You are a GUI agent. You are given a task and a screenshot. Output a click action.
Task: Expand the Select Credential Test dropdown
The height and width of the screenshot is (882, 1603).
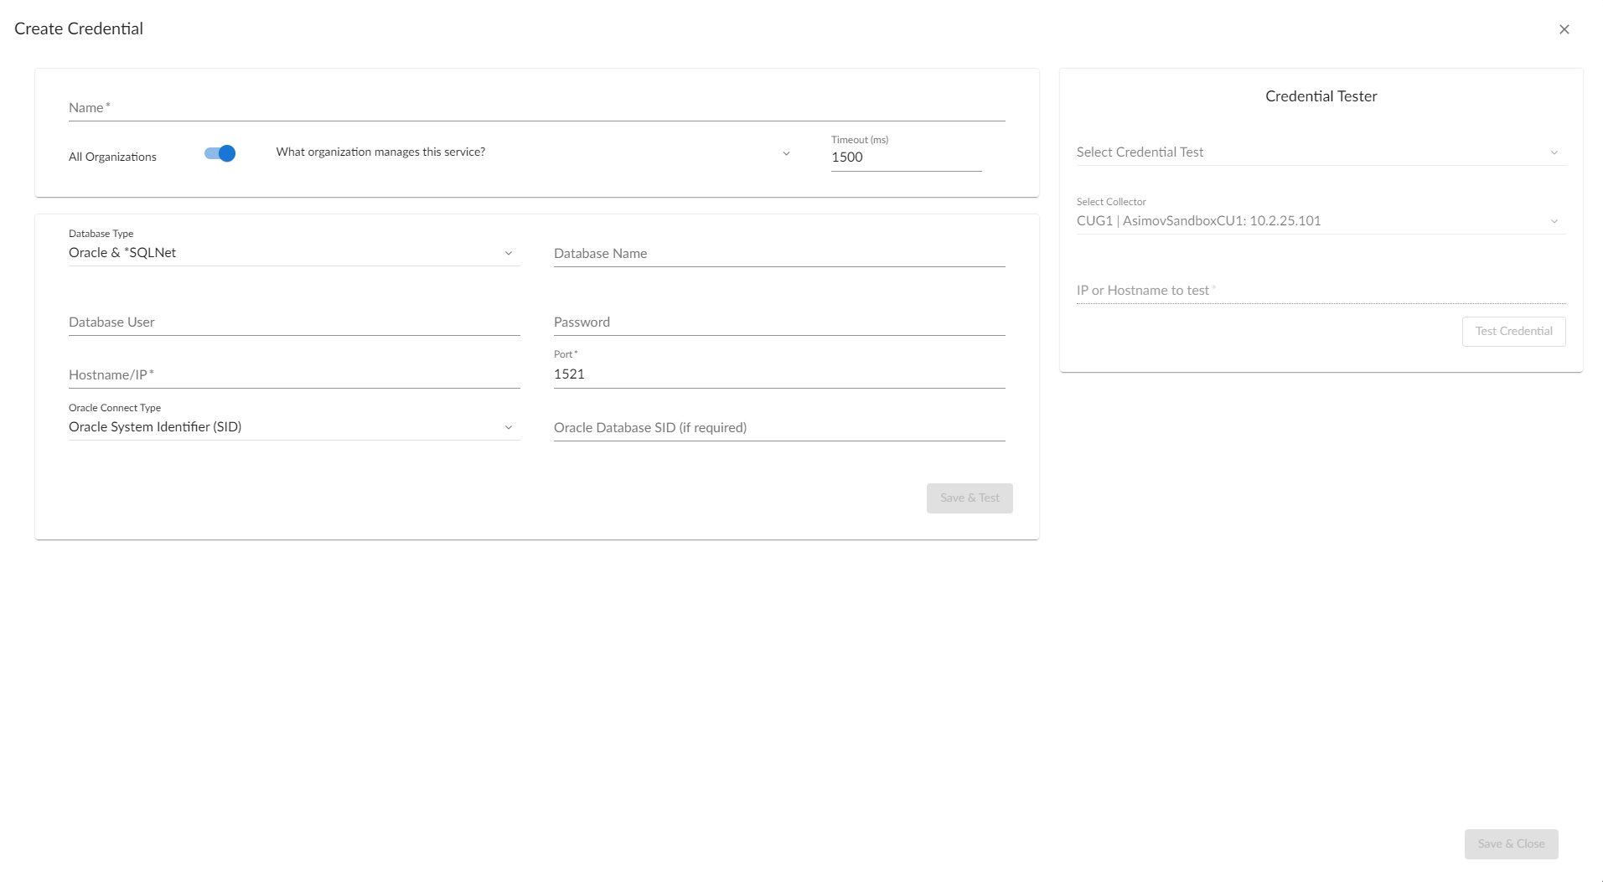tap(1320, 152)
